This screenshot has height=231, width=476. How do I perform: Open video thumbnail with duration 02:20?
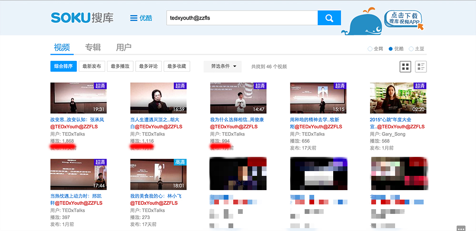point(398,98)
